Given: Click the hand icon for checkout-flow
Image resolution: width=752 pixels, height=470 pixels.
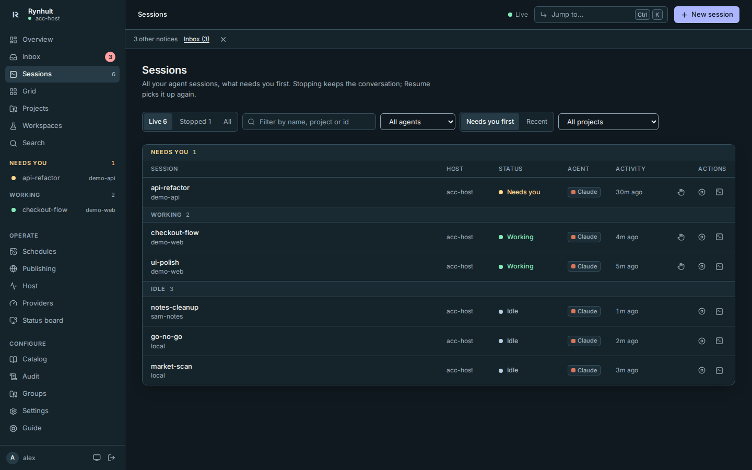Looking at the screenshot, I should point(681,237).
